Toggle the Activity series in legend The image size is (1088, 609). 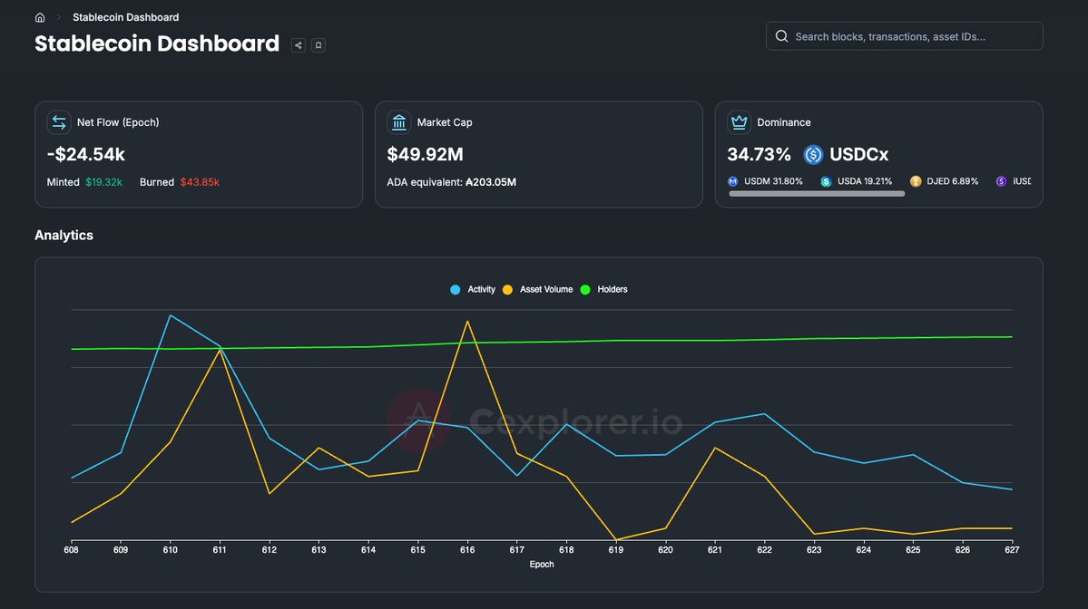tap(474, 290)
